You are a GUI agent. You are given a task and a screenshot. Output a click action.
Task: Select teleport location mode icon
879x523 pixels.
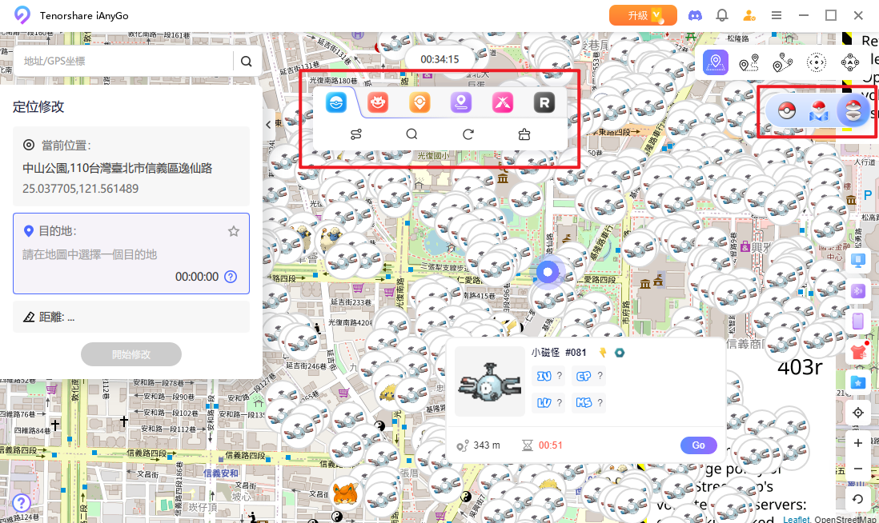point(716,62)
